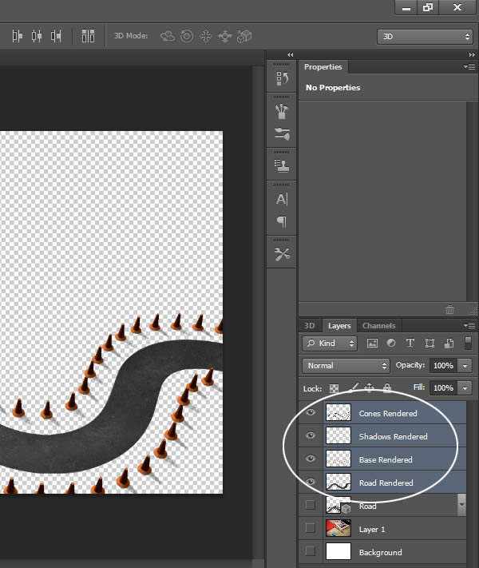This screenshot has width=479, height=568.
Task: Filter layers by pixel layers icon
Action: coord(372,343)
